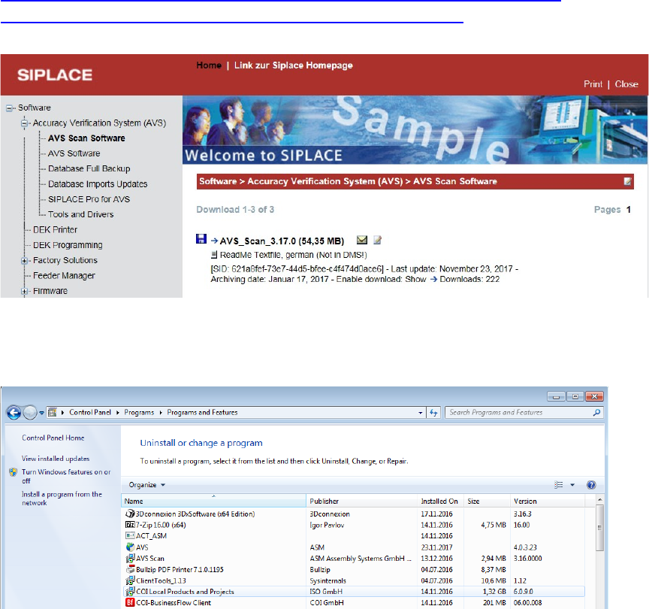Click Programs in the address bar breadcrumb
649x609 pixels.
tap(139, 413)
